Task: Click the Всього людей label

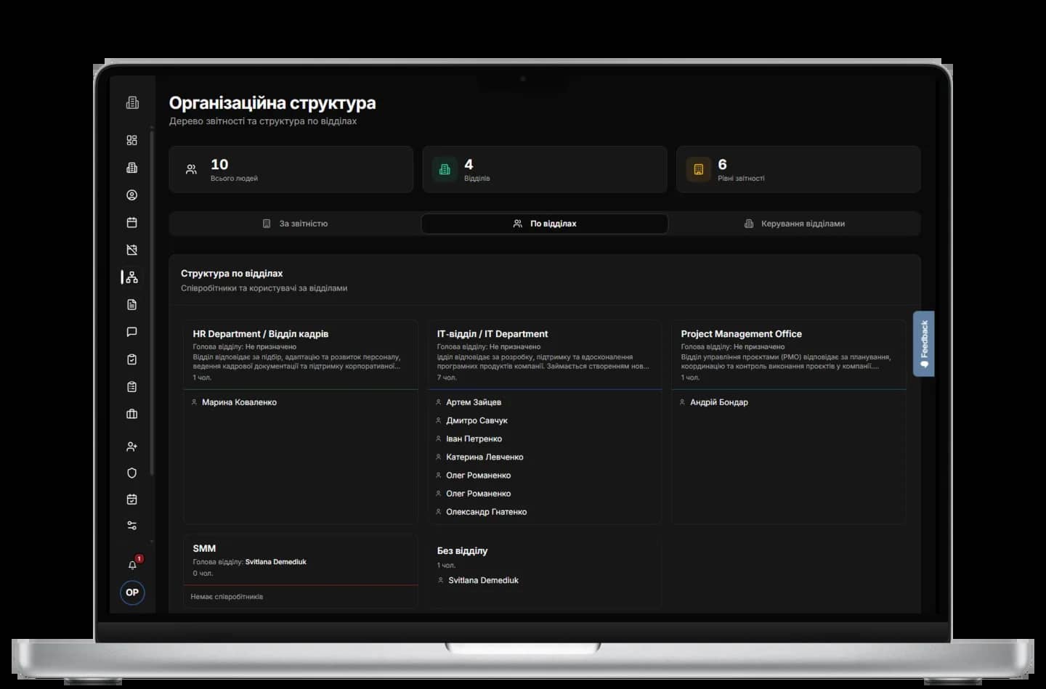Action: [234, 179]
